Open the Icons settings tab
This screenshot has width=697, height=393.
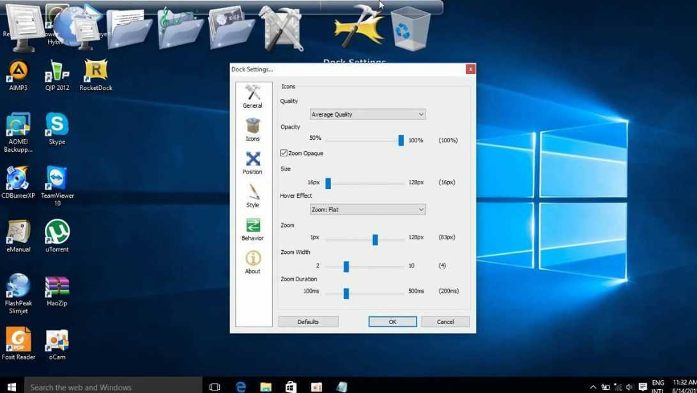[252, 130]
